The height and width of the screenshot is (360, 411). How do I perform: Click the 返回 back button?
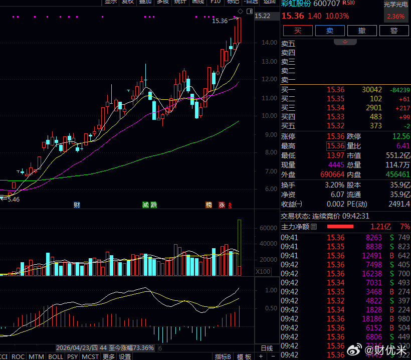coord(270,2)
